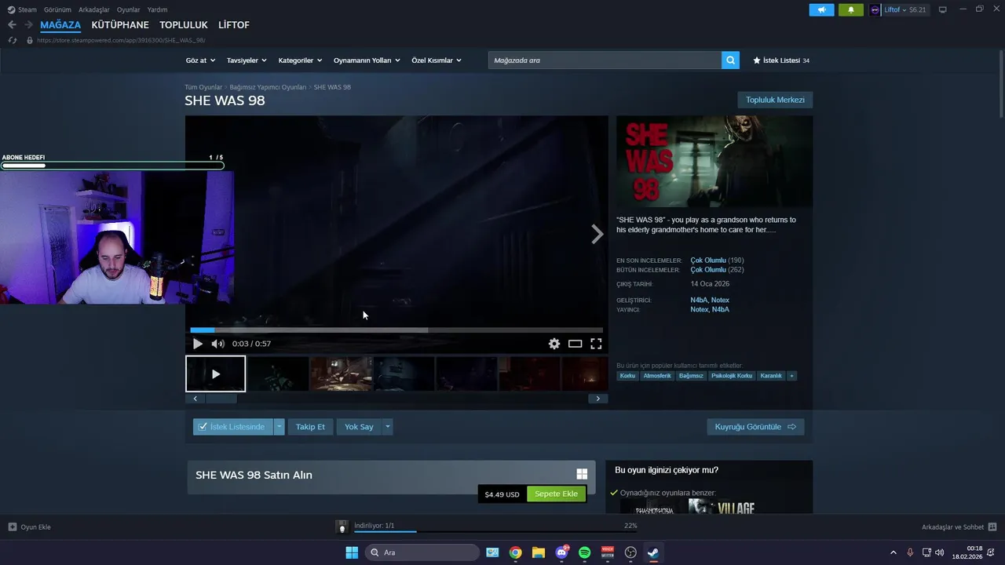Open the Yardım menu
This screenshot has width=1005, height=565.
click(157, 9)
